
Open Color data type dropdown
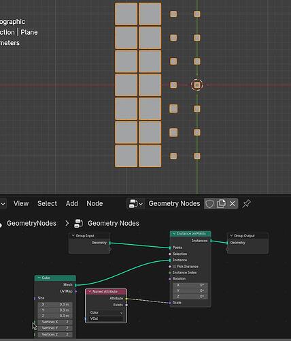pyautogui.click(x=106, y=312)
